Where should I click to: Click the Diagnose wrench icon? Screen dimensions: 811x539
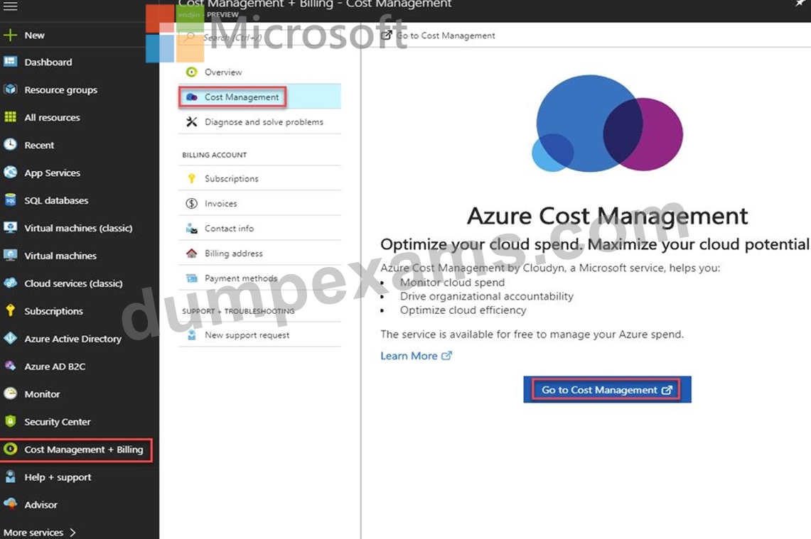coord(191,122)
